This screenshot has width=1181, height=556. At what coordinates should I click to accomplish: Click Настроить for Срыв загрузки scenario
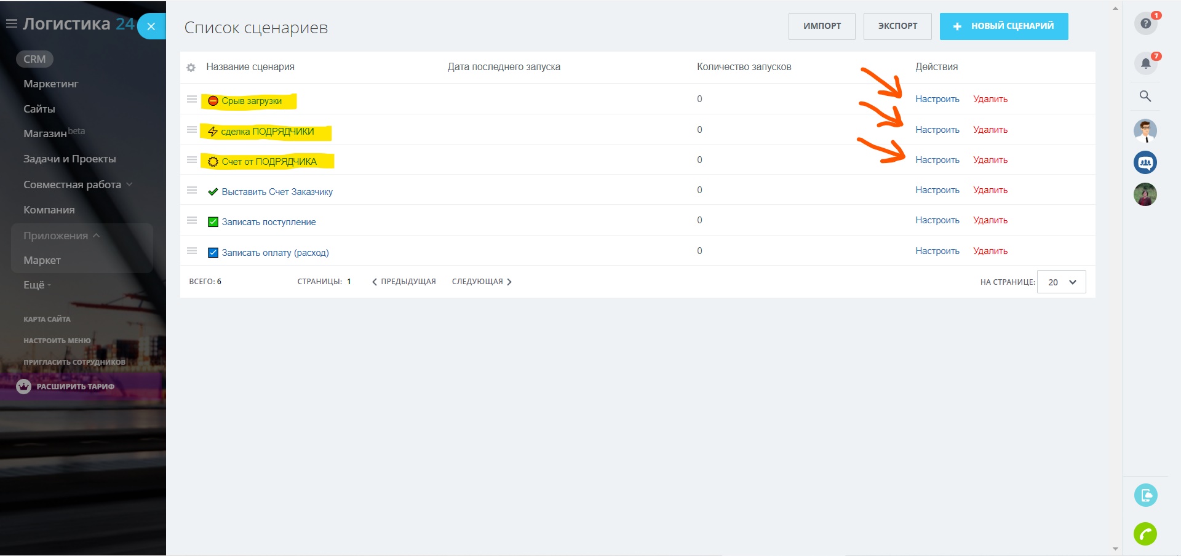click(x=937, y=99)
